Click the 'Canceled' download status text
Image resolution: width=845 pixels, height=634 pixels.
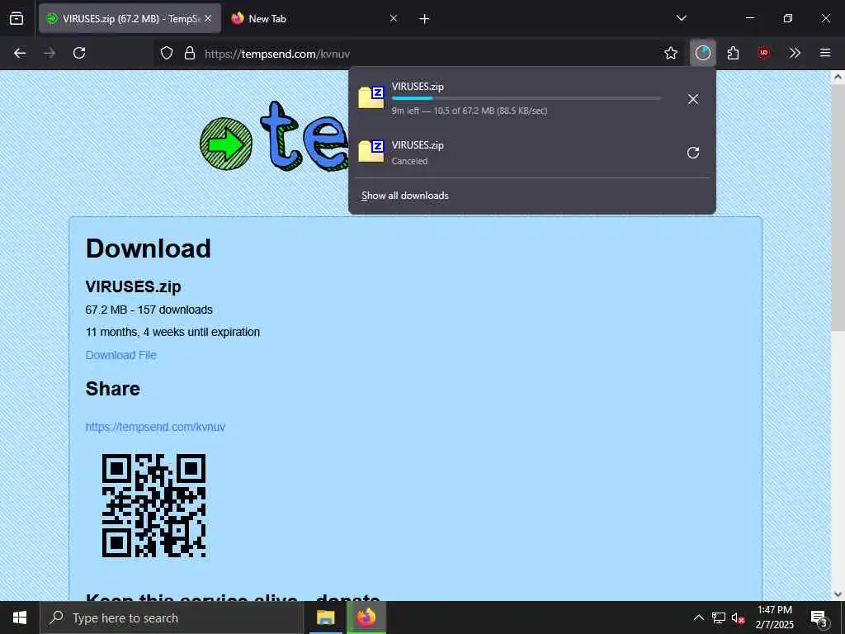(x=409, y=161)
